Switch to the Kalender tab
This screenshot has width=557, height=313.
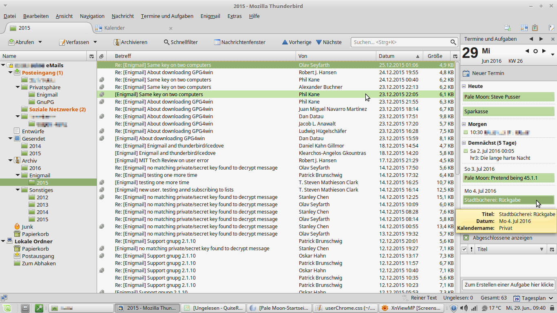[x=114, y=28]
